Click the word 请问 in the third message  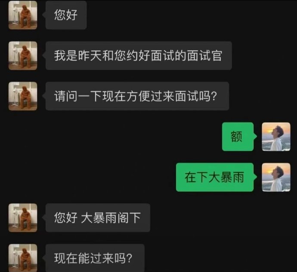coord(66,96)
